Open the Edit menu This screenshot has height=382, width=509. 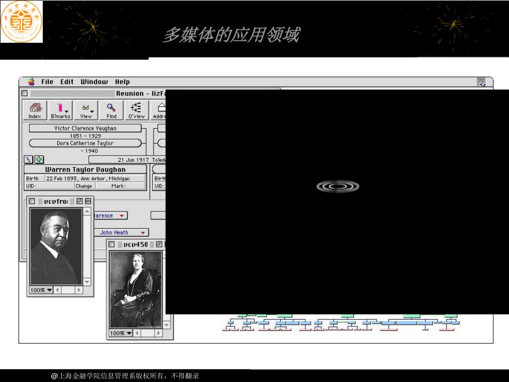click(67, 82)
